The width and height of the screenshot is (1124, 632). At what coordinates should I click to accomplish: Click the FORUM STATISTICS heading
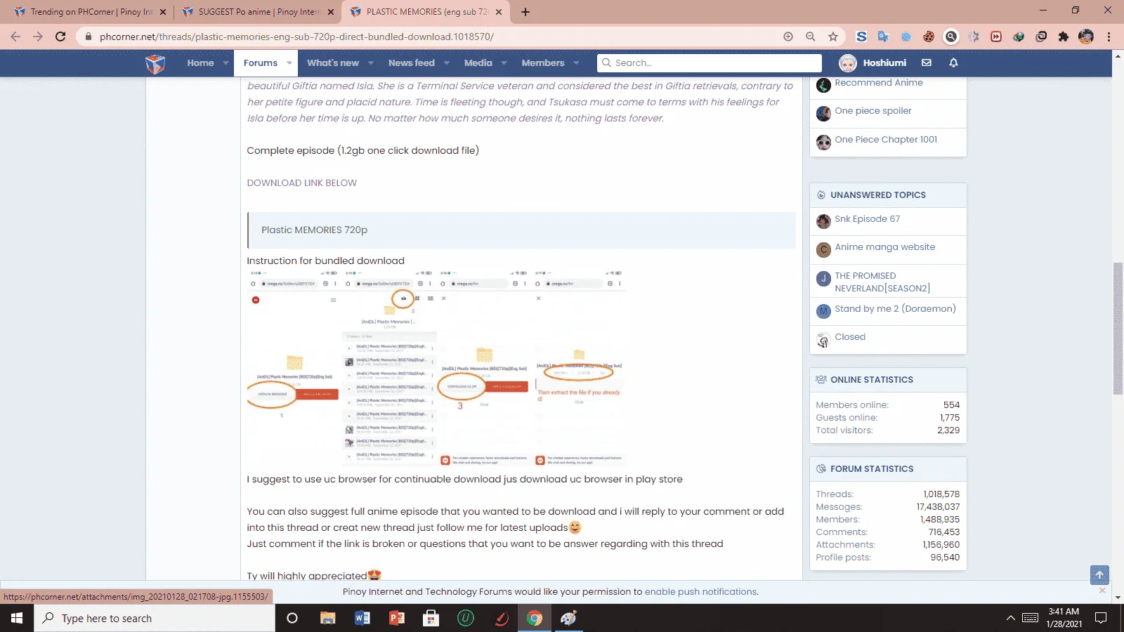point(872,469)
